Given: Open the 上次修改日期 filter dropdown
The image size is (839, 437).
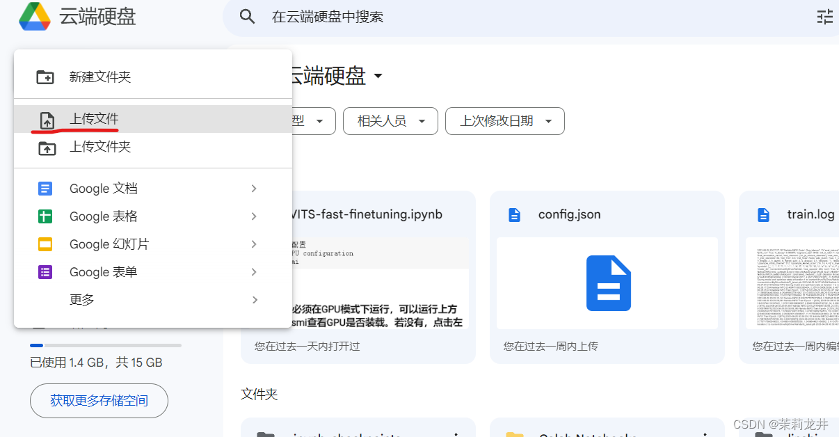Looking at the screenshot, I should (x=505, y=121).
